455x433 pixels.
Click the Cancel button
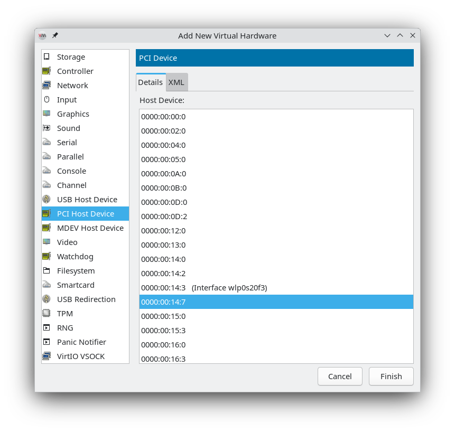pyautogui.click(x=340, y=376)
